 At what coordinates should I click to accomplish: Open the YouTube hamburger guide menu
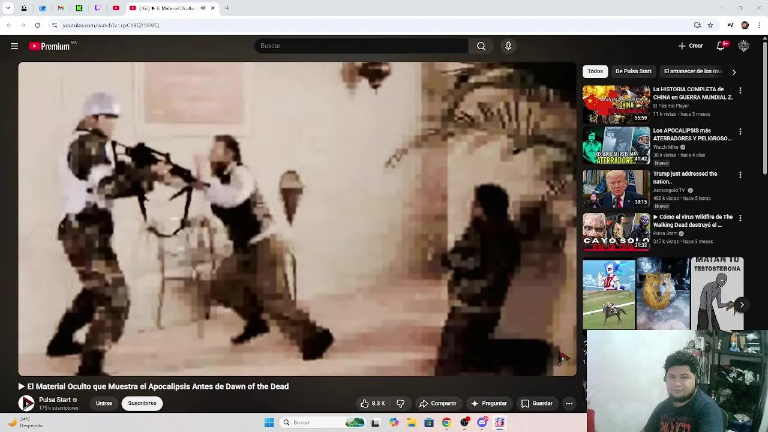click(14, 46)
